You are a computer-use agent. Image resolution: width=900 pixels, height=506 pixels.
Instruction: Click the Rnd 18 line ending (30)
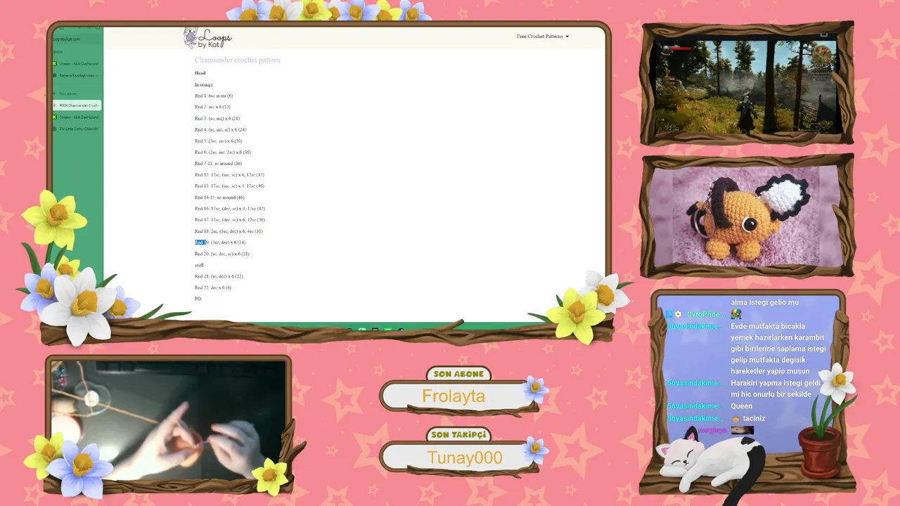click(229, 231)
